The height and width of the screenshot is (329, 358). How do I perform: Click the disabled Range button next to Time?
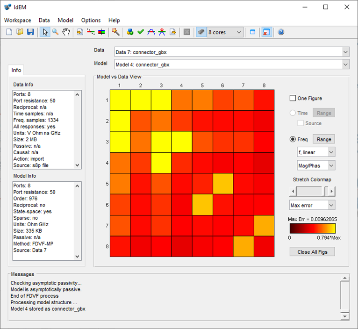pyautogui.click(x=324, y=113)
